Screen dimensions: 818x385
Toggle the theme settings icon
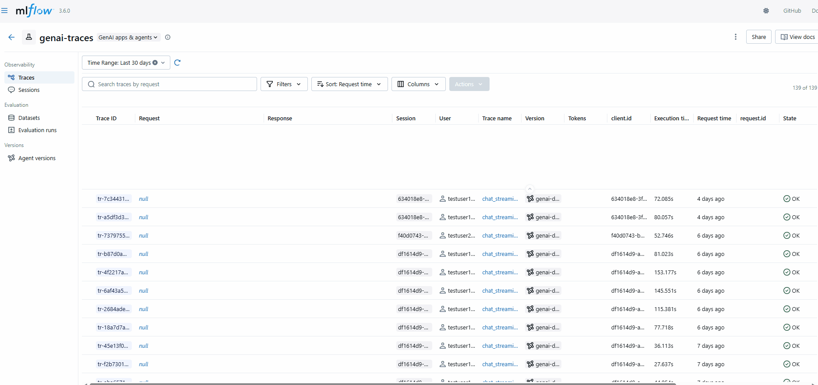click(766, 10)
